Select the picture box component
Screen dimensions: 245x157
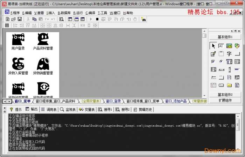coord(229,46)
